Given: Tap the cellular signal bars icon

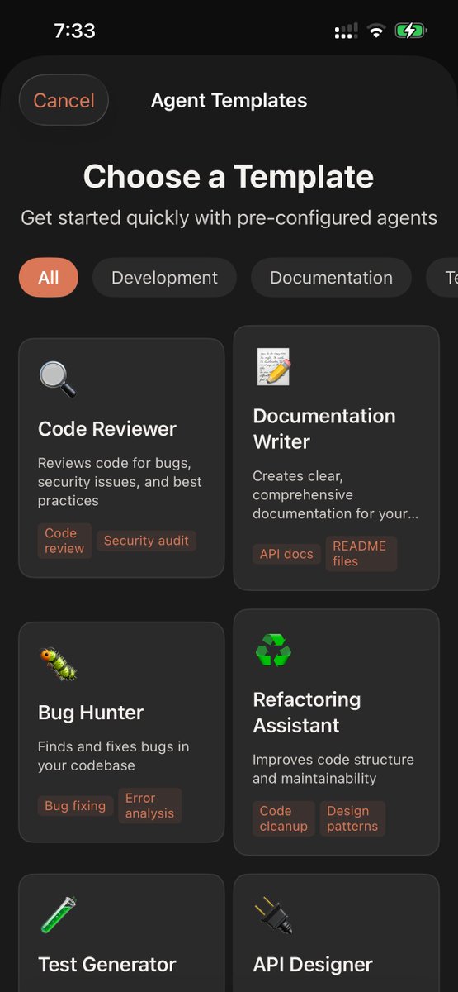Looking at the screenshot, I should click(x=346, y=31).
